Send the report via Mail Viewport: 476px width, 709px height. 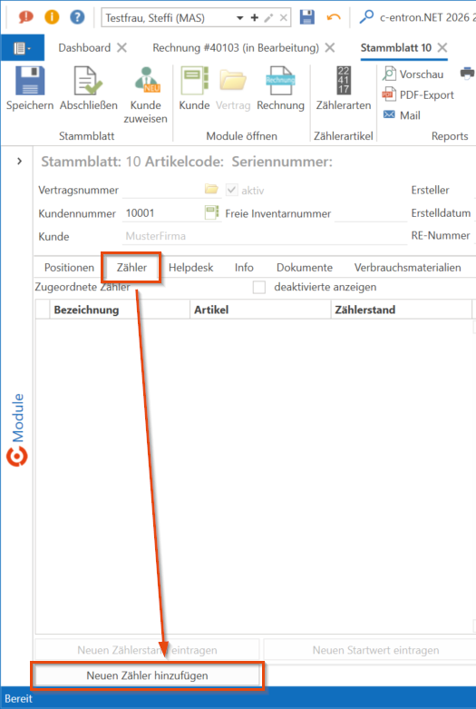[402, 115]
